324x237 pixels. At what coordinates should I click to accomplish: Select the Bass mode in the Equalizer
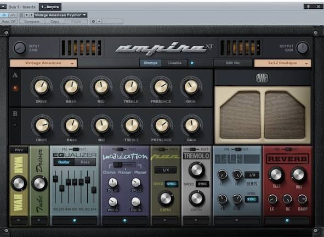tap(85, 162)
